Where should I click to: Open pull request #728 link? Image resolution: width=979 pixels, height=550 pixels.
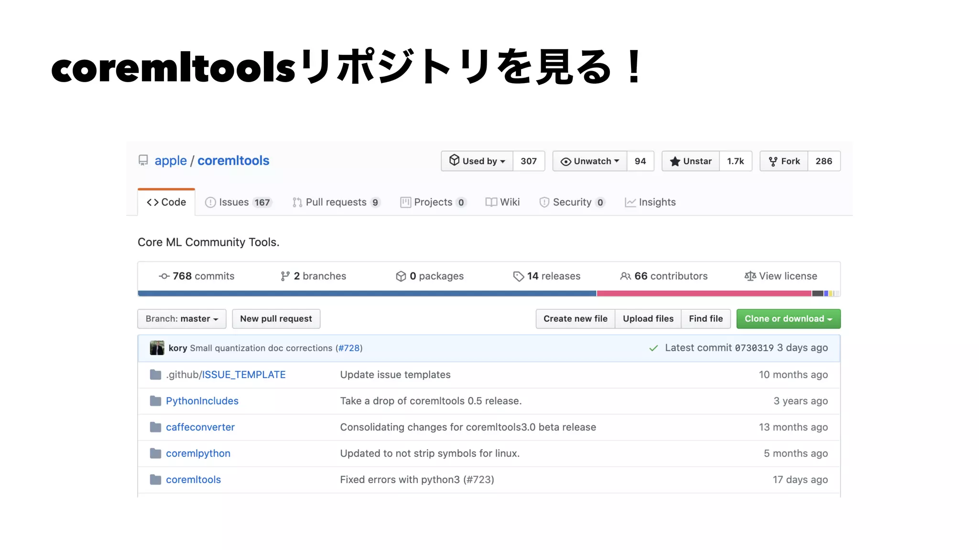point(349,349)
